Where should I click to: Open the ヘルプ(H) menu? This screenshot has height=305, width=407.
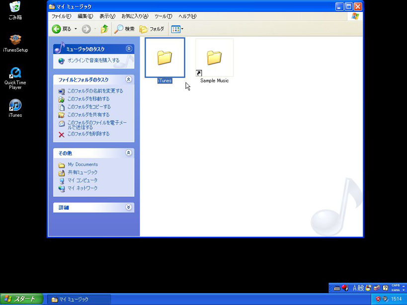pos(187,16)
